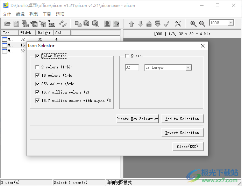Close the Icon Selector dialog with X

[203, 46]
